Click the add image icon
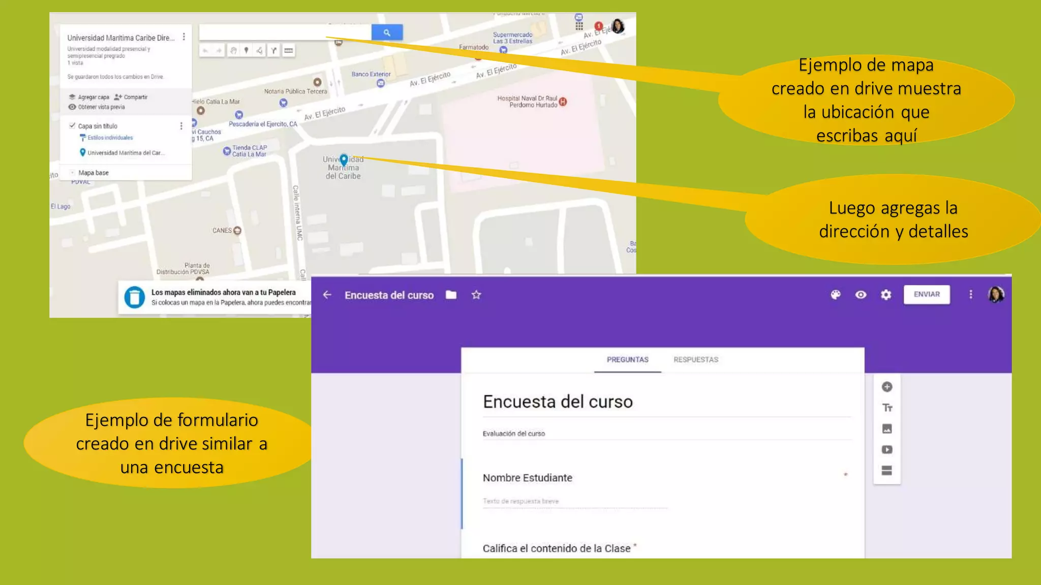The image size is (1041, 585). pyautogui.click(x=887, y=429)
